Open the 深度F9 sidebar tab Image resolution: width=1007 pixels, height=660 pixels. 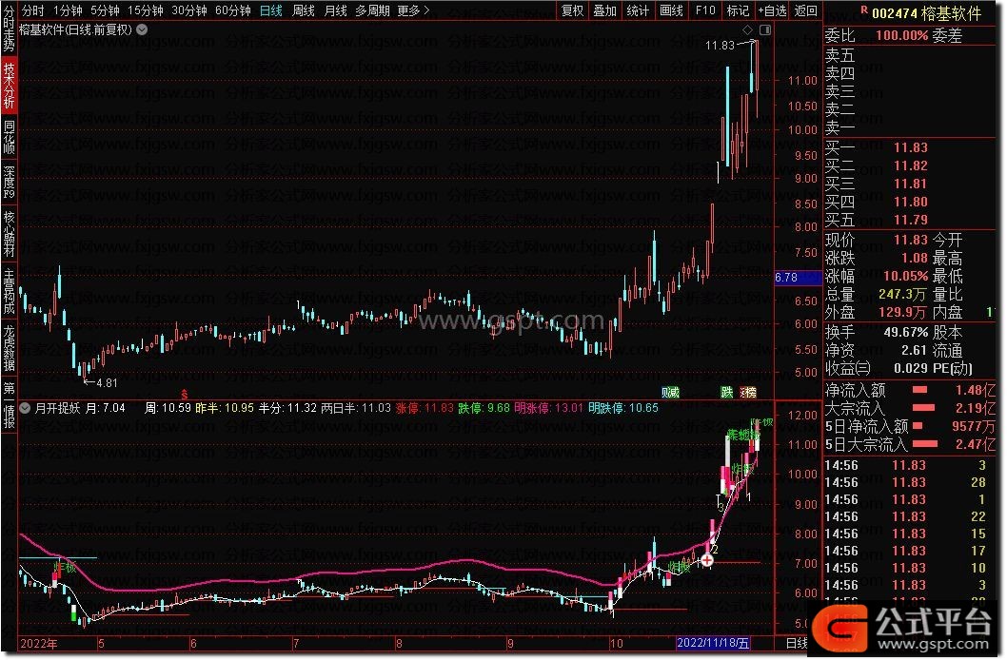tap(9, 182)
